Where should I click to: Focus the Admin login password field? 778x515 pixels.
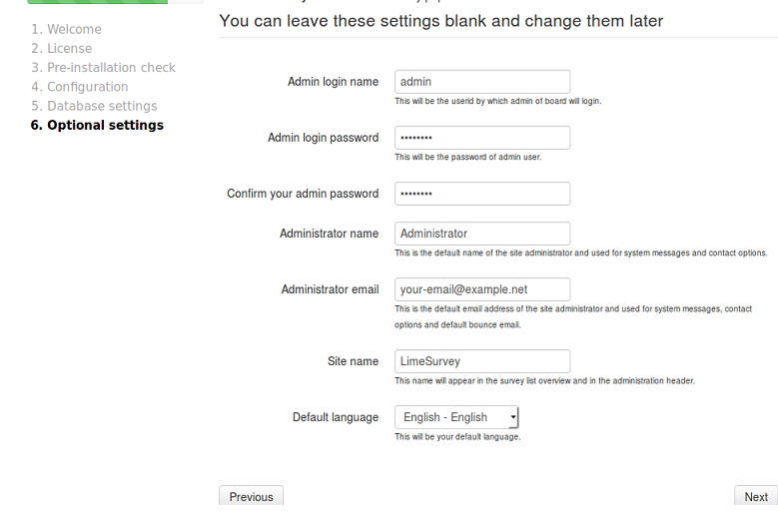point(482,138)
